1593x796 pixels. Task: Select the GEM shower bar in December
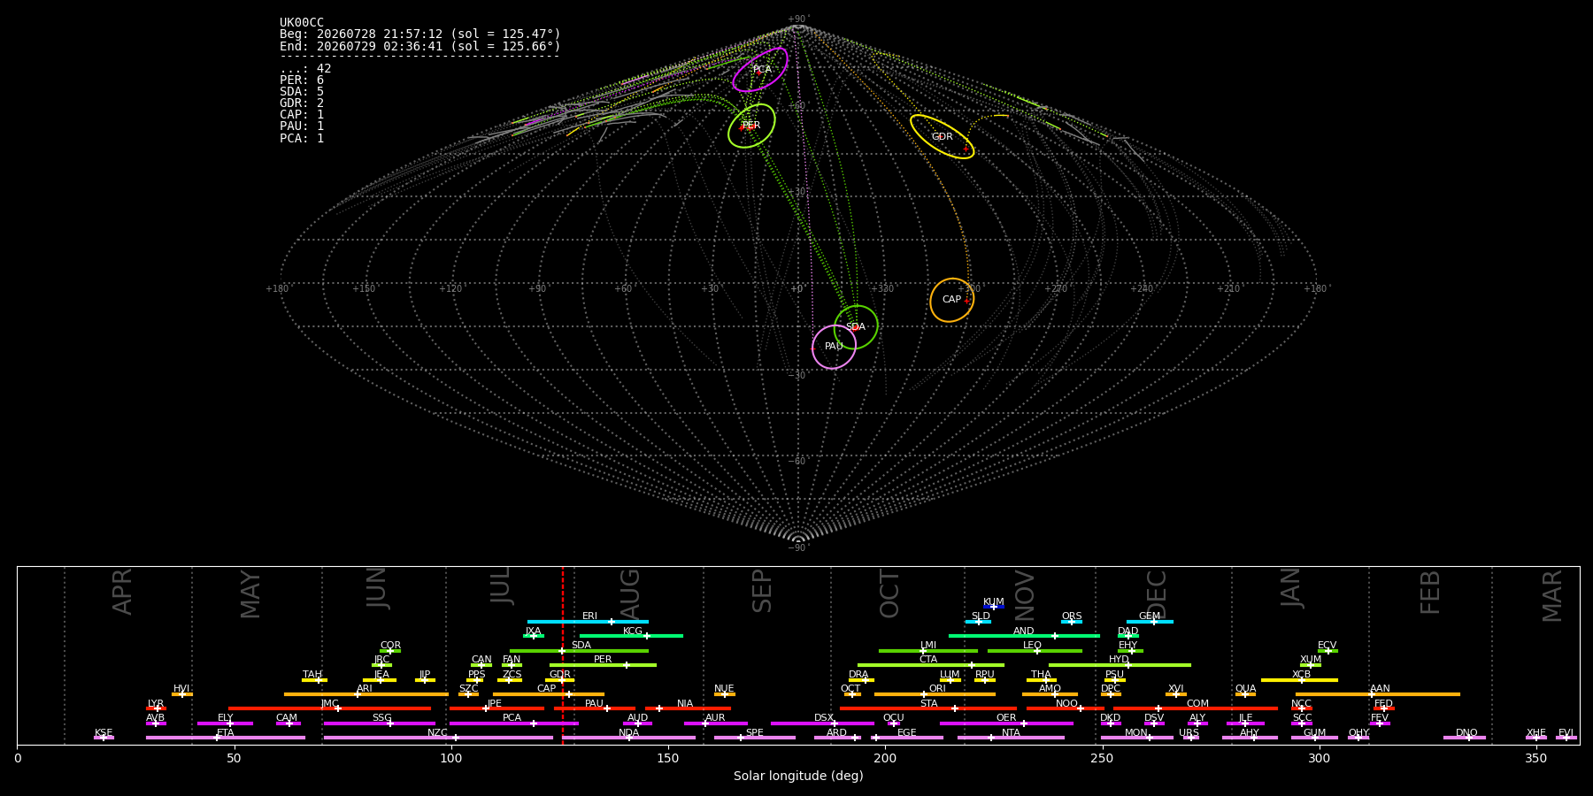coord(1150,622)
